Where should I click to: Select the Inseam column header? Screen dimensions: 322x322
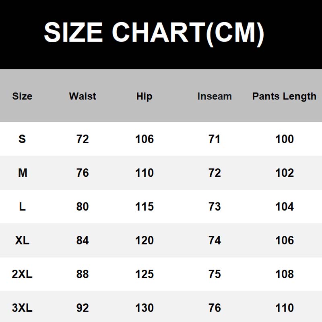(x=215, y=96)
